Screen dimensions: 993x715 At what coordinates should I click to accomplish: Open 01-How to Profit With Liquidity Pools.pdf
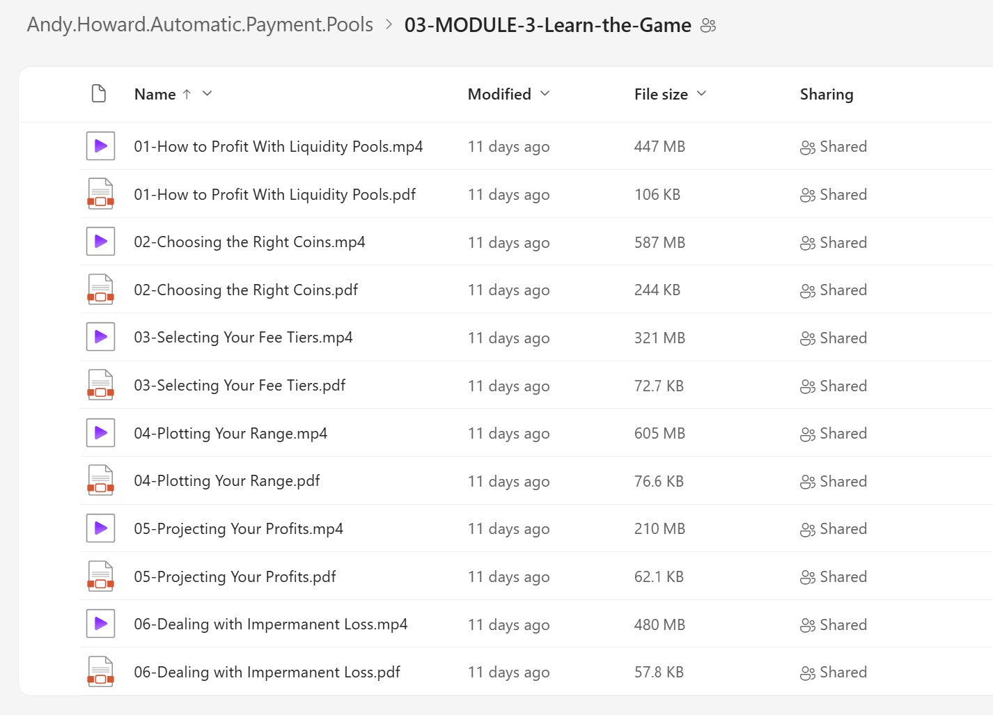275,194
